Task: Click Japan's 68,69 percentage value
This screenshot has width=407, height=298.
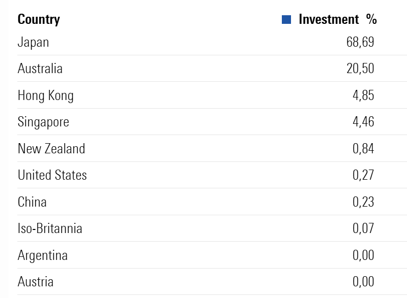Action: click(x=360, y=42)
